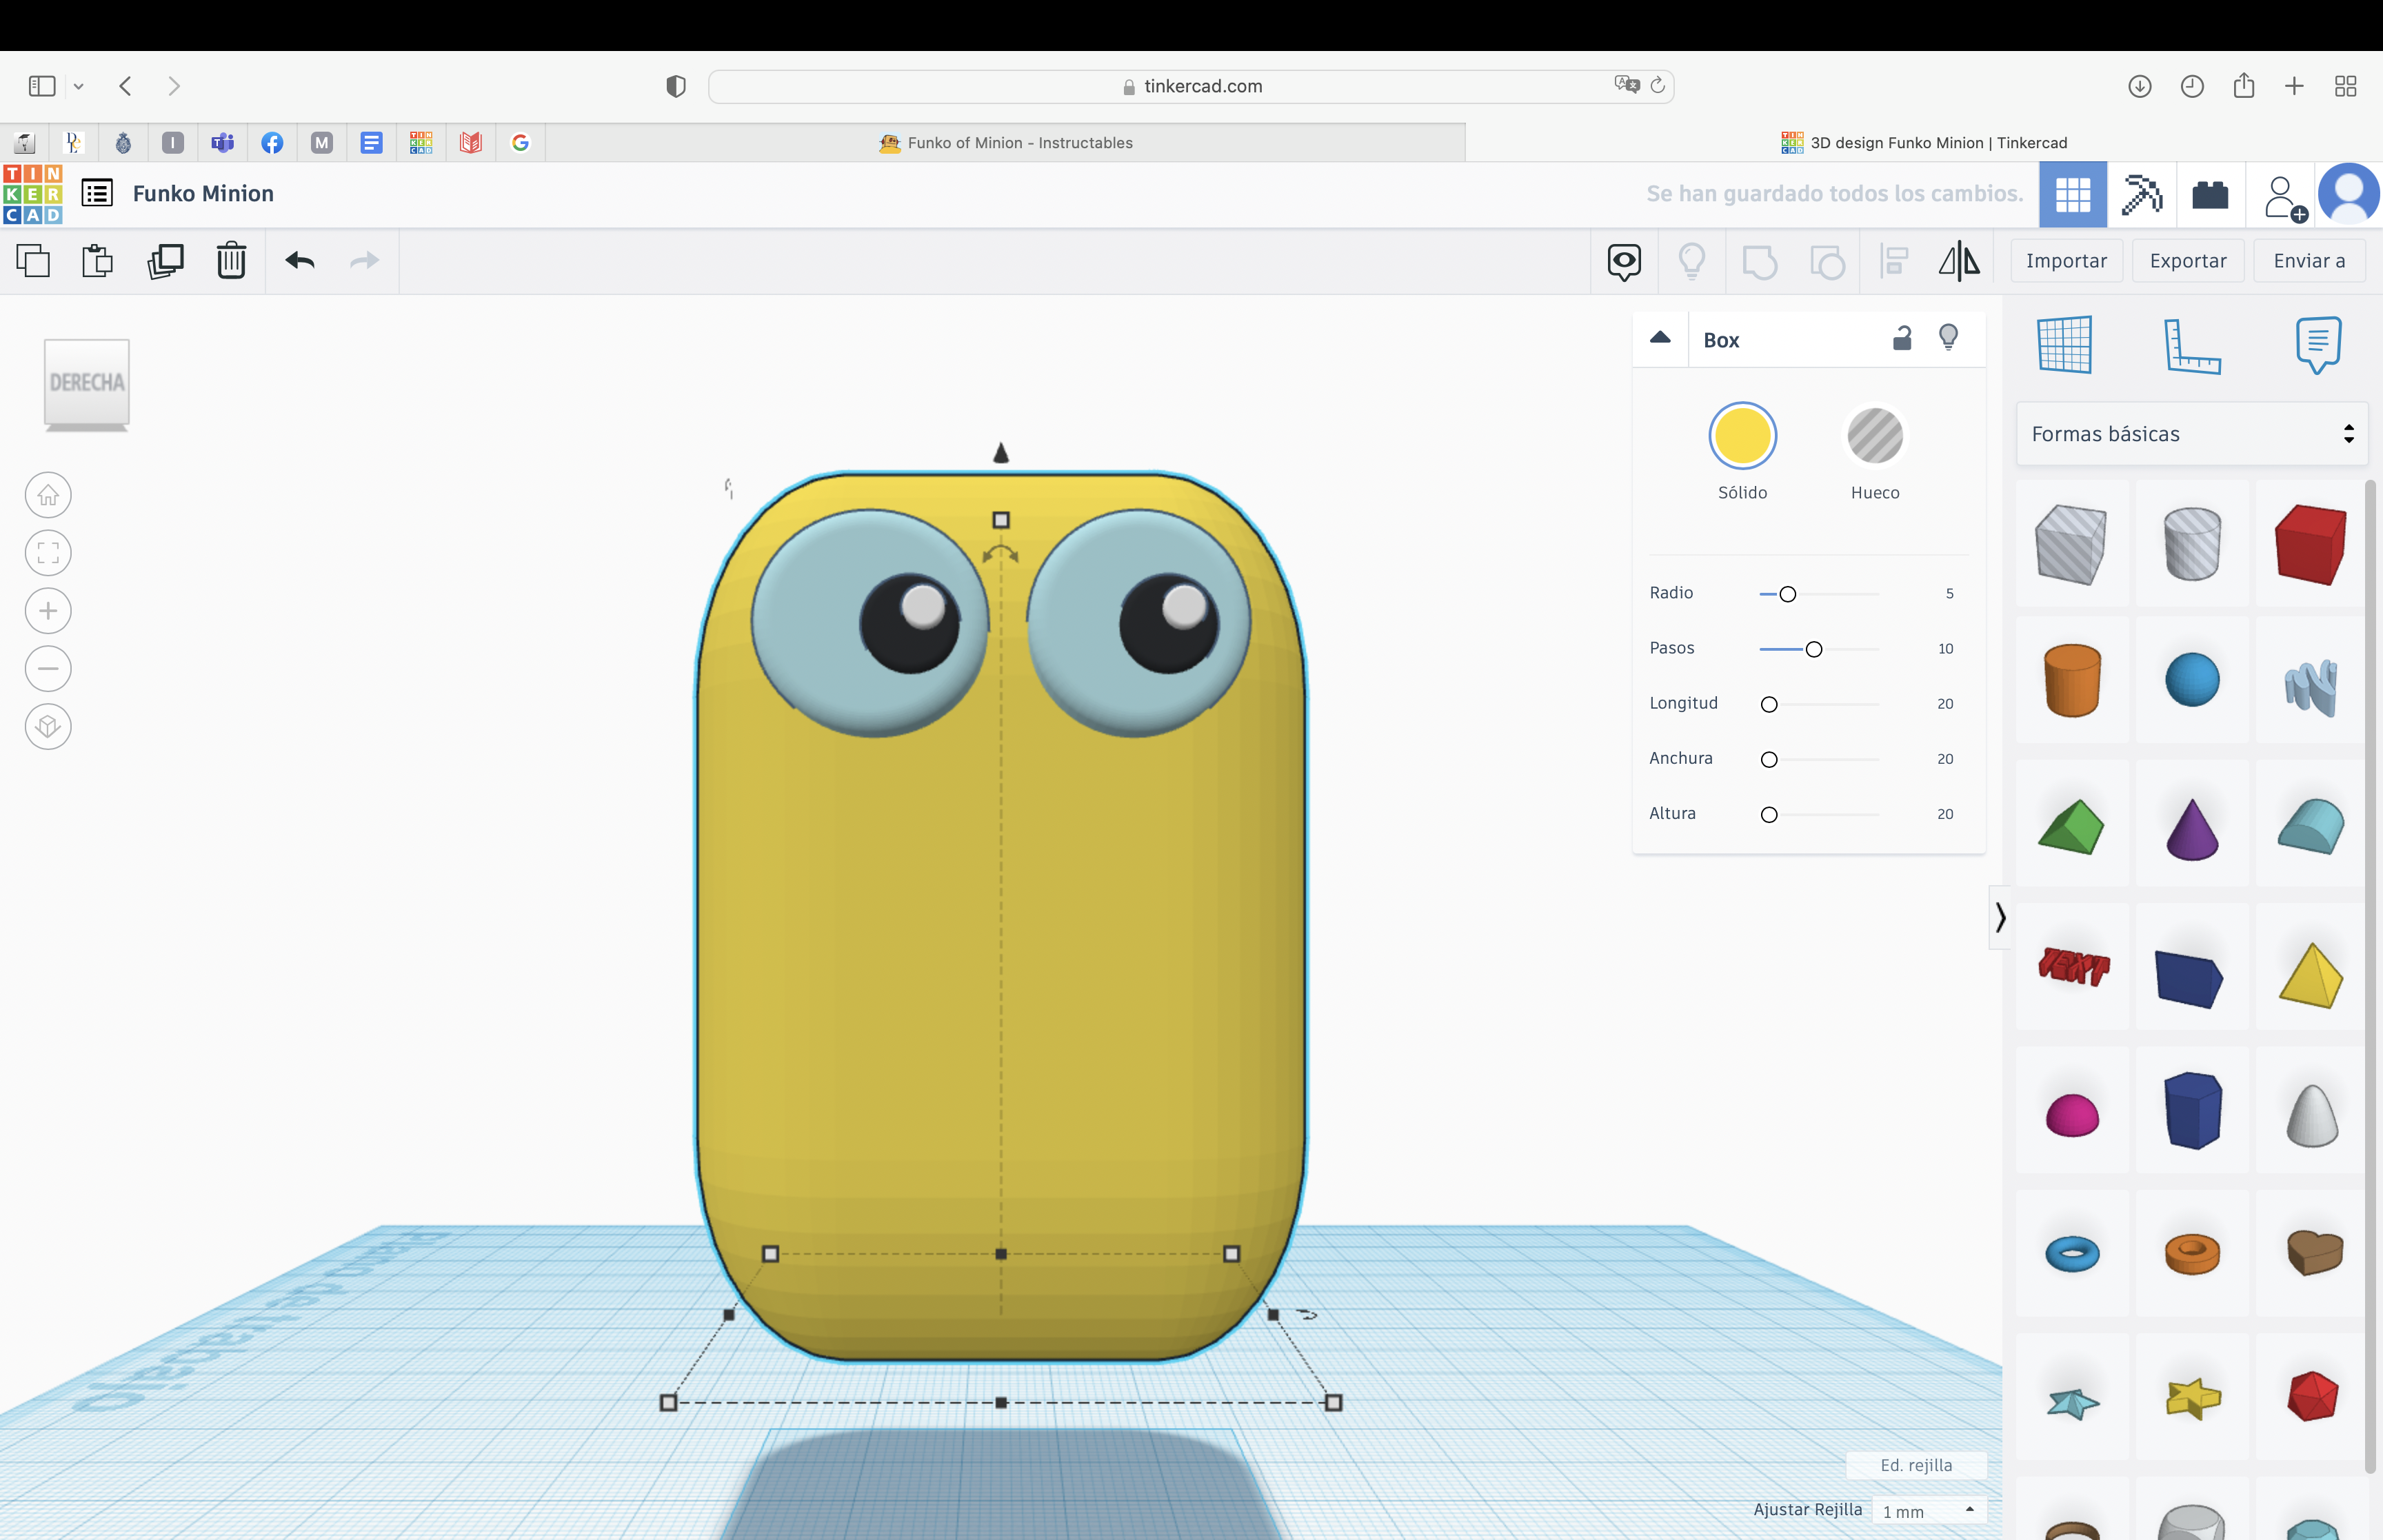Click the DERECHA view cube
The image size is (2383, 1540).
(87, 384)
